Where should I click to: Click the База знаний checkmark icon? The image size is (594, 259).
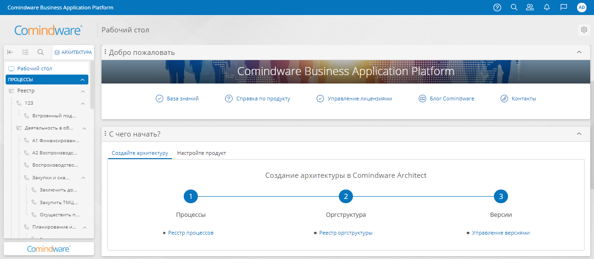click(159, 99)
